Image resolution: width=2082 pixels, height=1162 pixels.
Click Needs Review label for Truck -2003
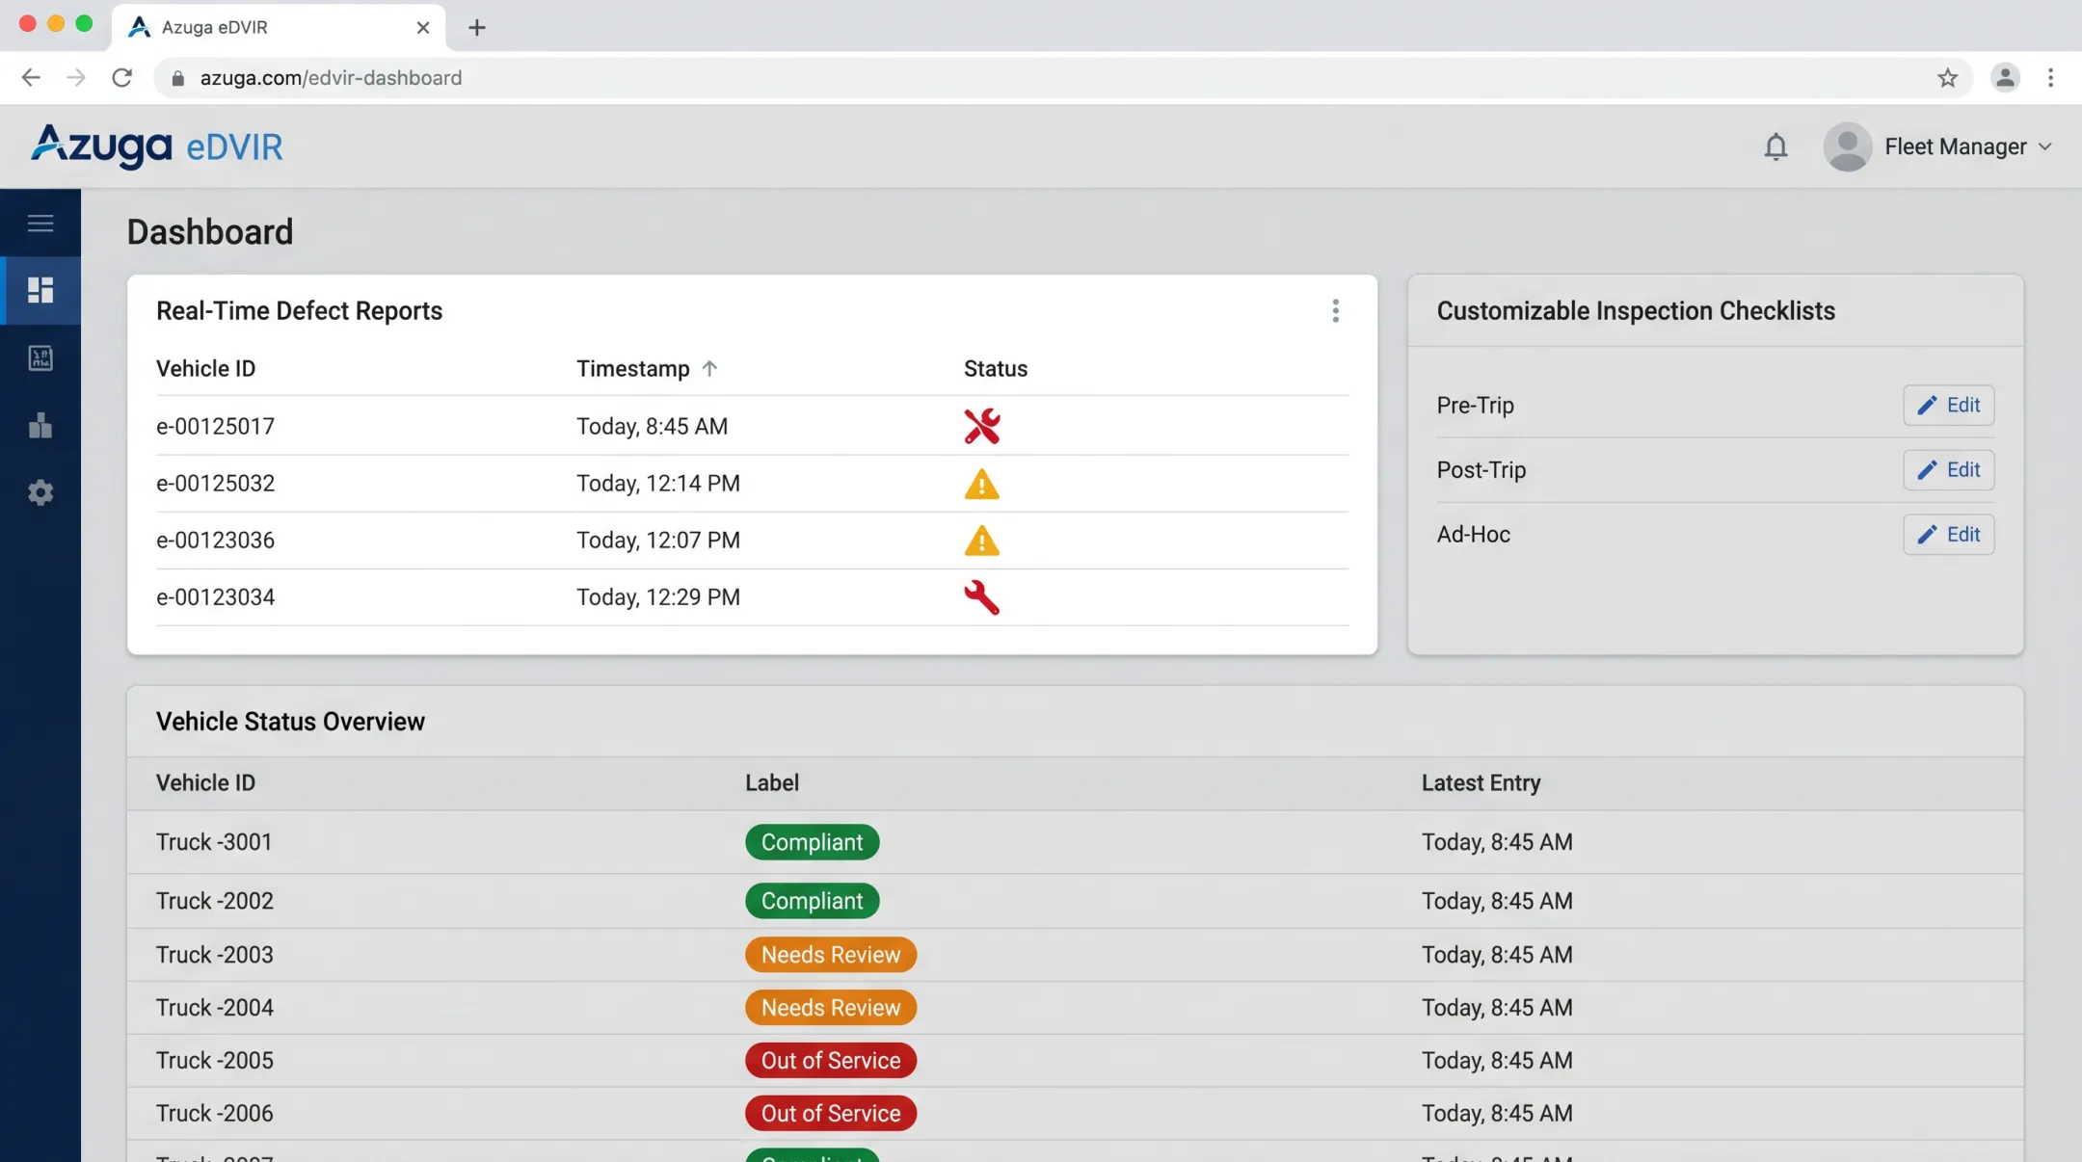coord(830,955)
